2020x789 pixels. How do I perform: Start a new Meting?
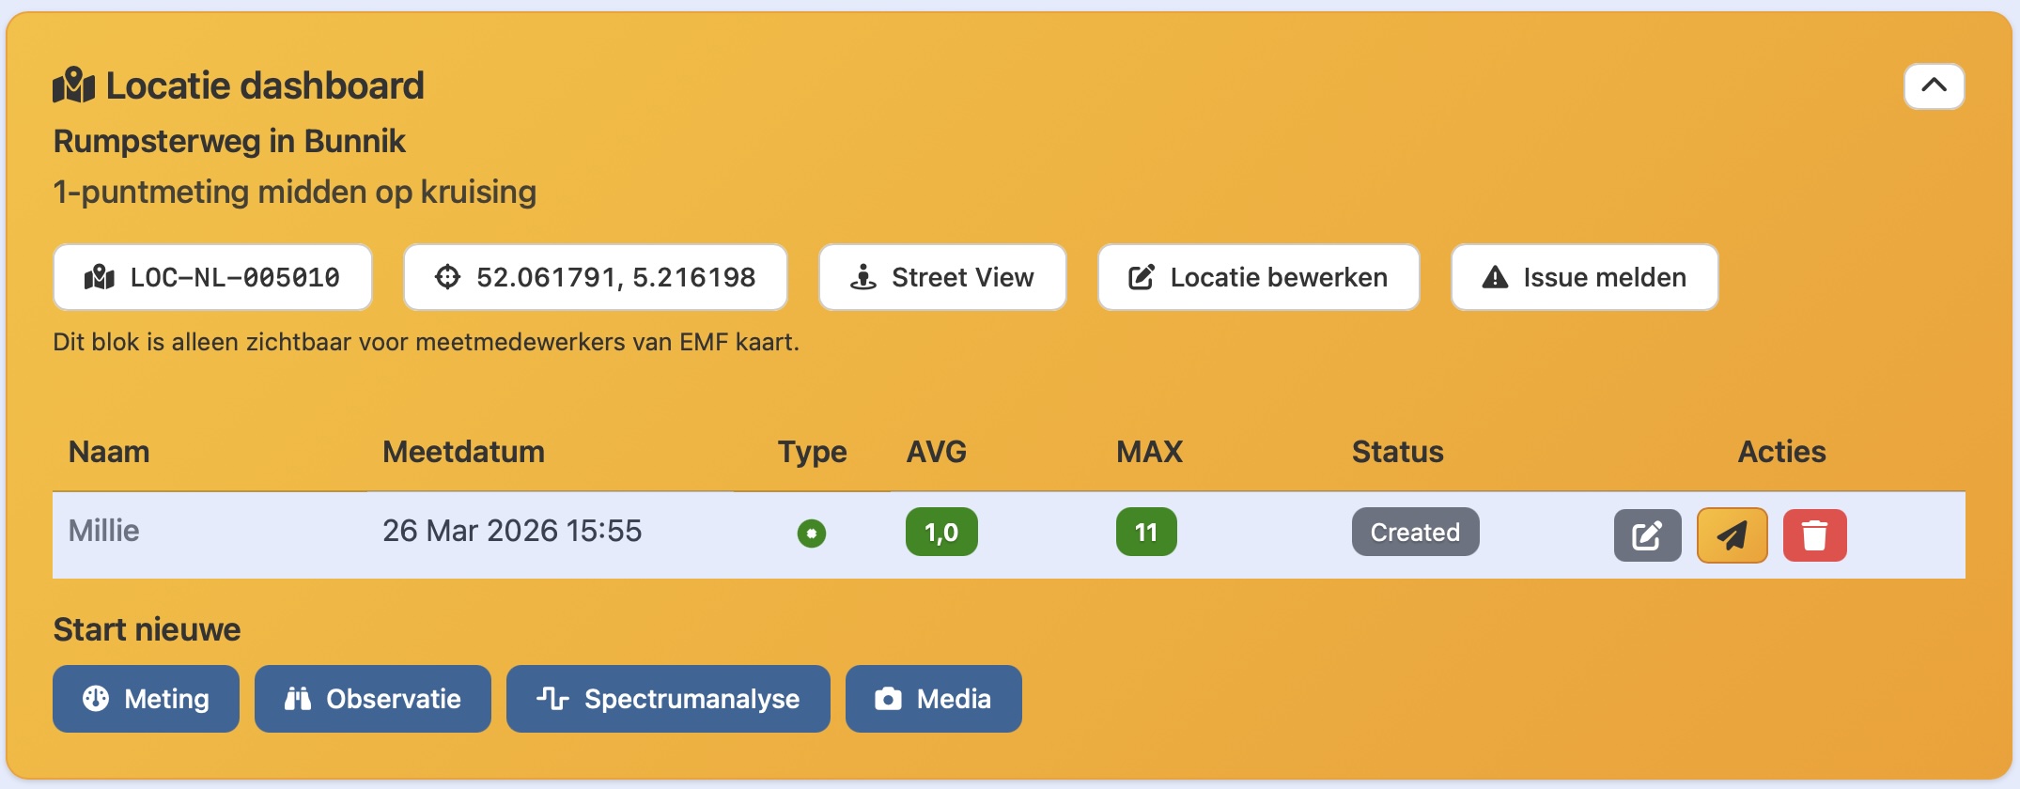click(x=146, y=699)
